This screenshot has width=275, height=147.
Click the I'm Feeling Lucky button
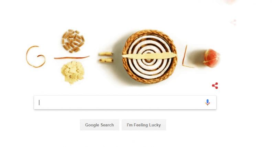pyautogui.click(x=144, y=125)
